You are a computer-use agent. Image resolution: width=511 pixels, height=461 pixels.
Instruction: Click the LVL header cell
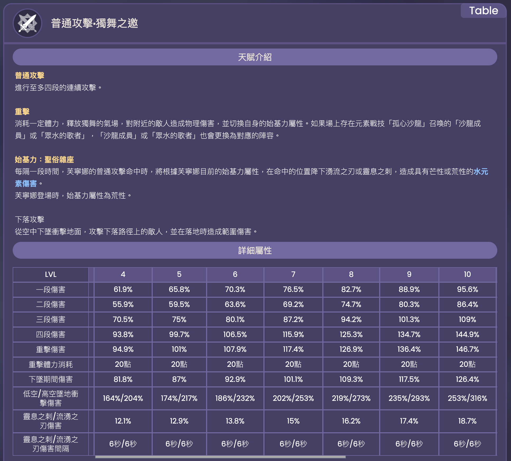pos(51,275)
